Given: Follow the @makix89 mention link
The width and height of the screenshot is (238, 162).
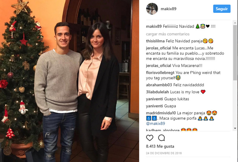Looking at the screenshot, I should 155,123.
